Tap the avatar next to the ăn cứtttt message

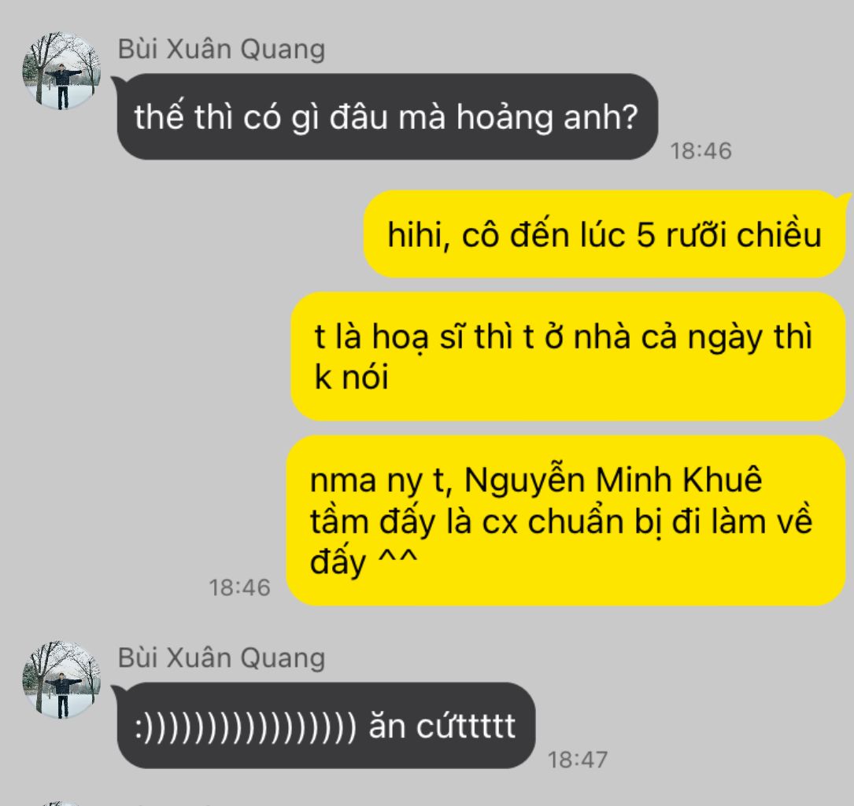(x=61, y=679)
